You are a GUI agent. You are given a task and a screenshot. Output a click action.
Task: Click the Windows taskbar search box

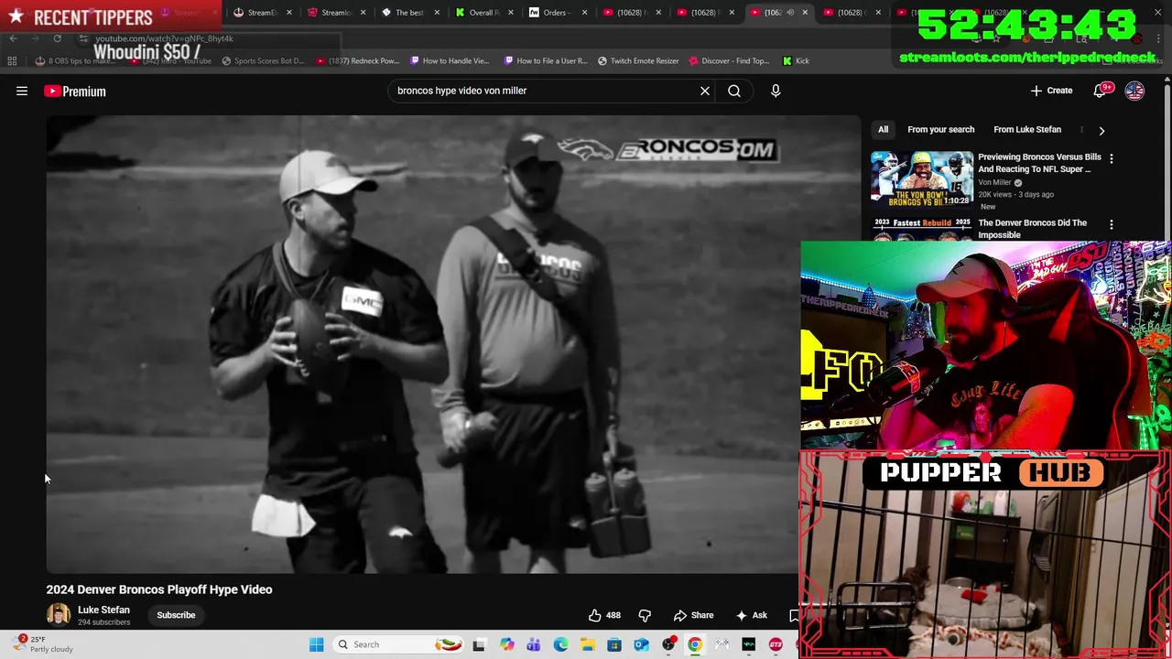click(x=397, y=644)
